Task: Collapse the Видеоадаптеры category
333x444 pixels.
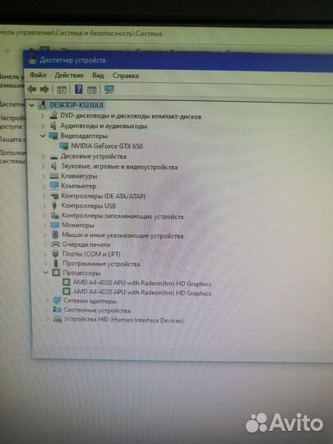Action: pyautogui.click(x=43, y=136)
